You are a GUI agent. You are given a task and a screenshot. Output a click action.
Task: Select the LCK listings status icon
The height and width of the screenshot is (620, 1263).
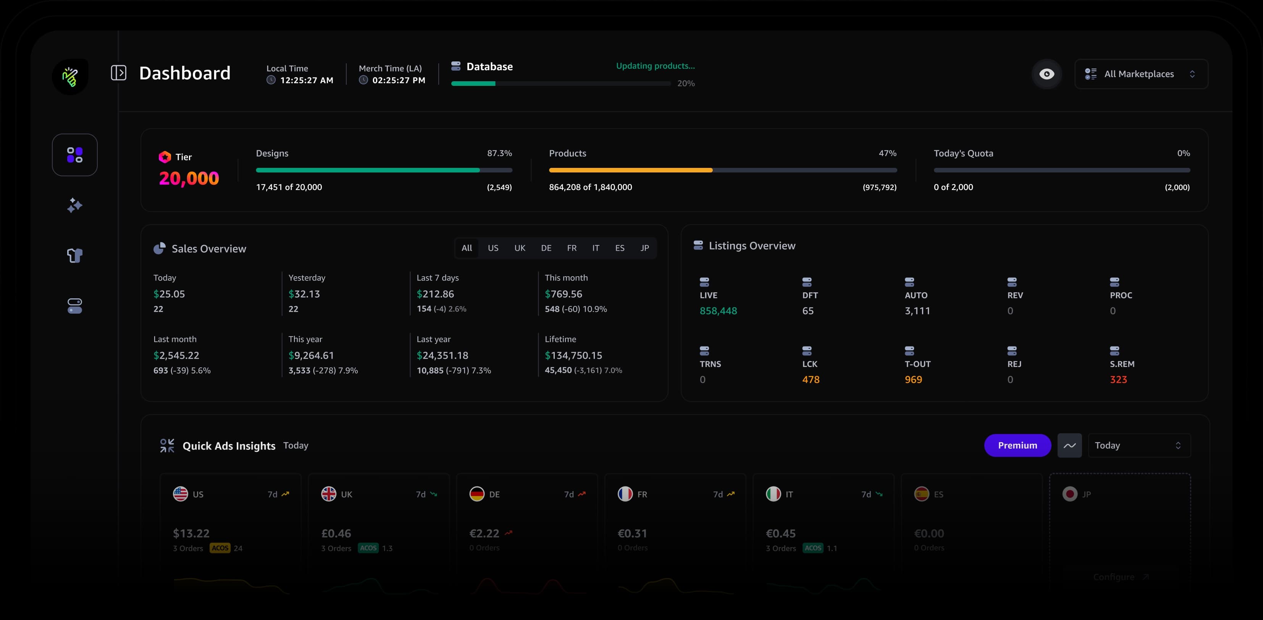pyautogui.click(x=807, y=351)
